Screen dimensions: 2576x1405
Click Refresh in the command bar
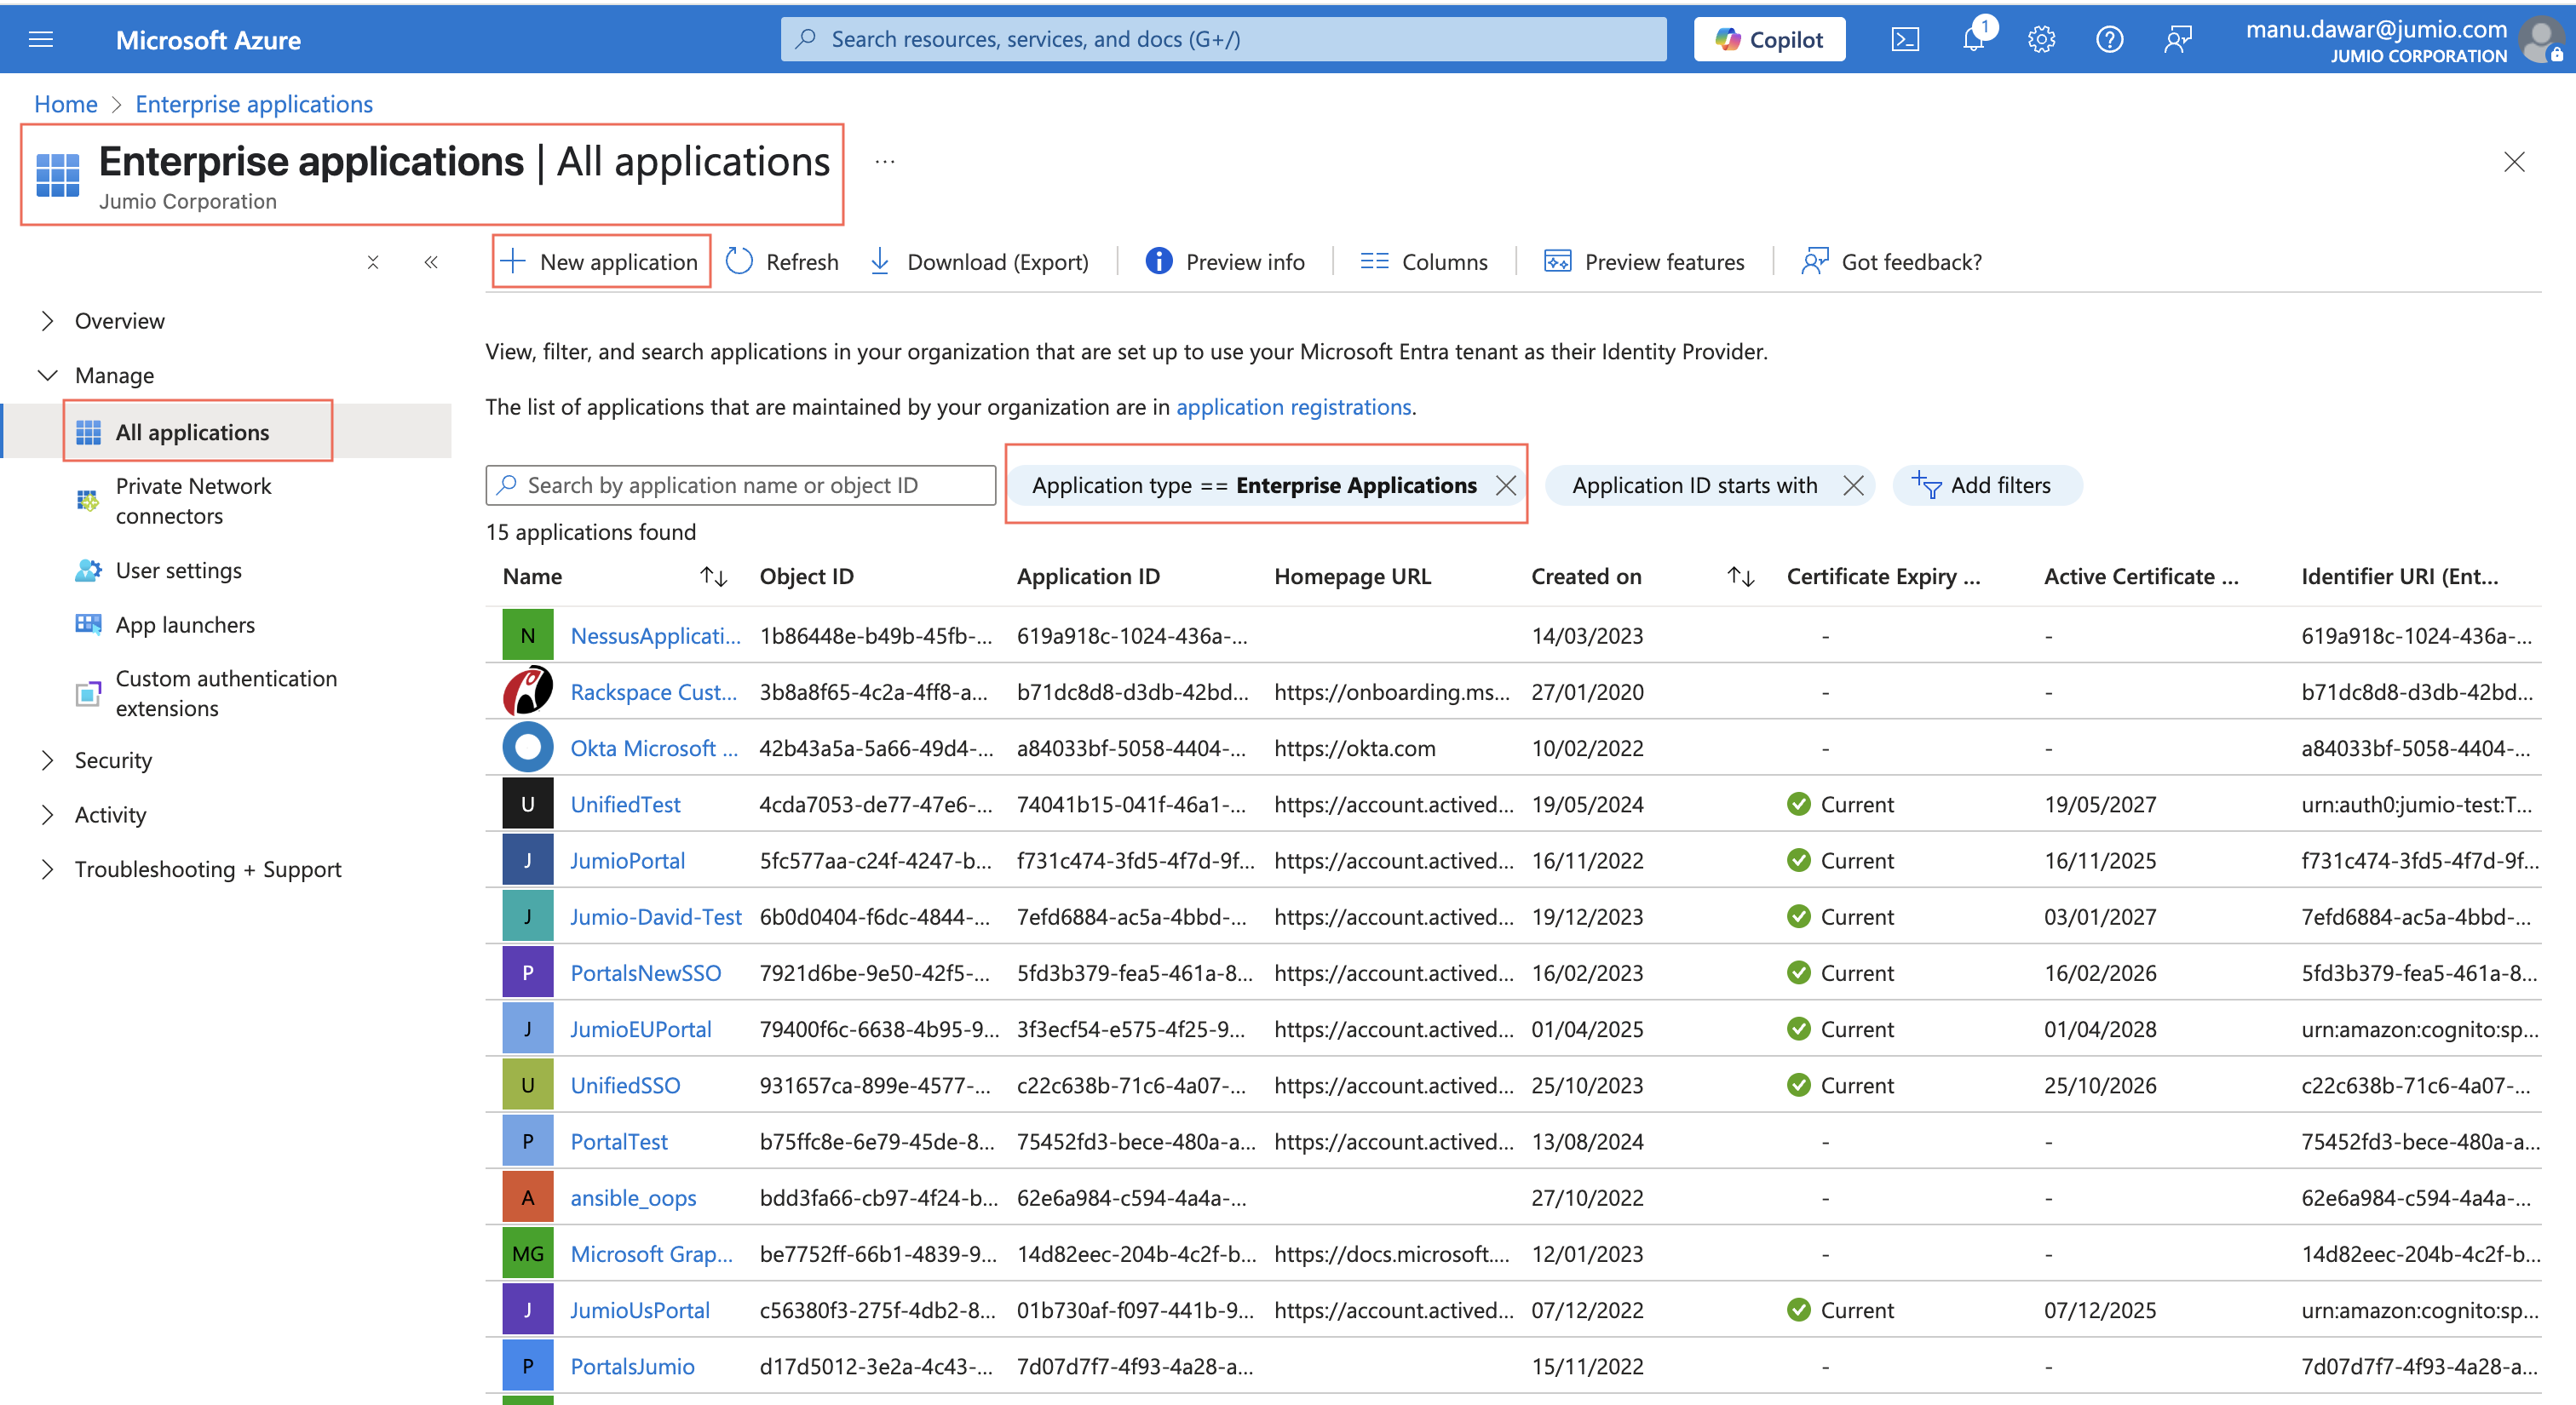pyautogui.click(x=782, y=261)
